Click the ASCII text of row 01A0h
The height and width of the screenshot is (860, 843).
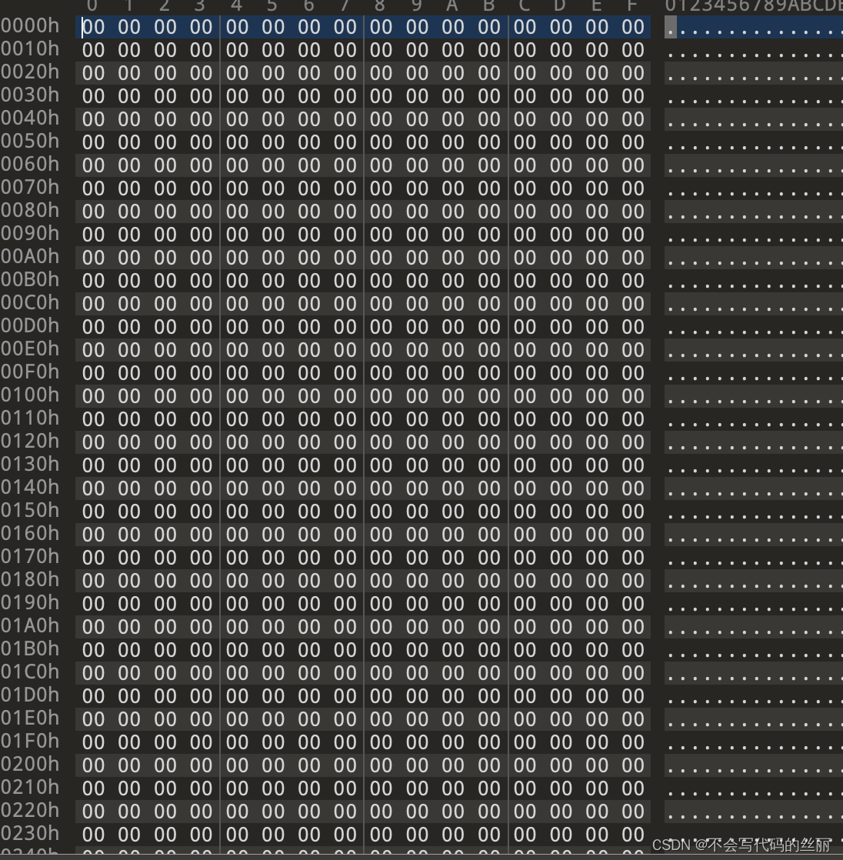click(754, 627)
